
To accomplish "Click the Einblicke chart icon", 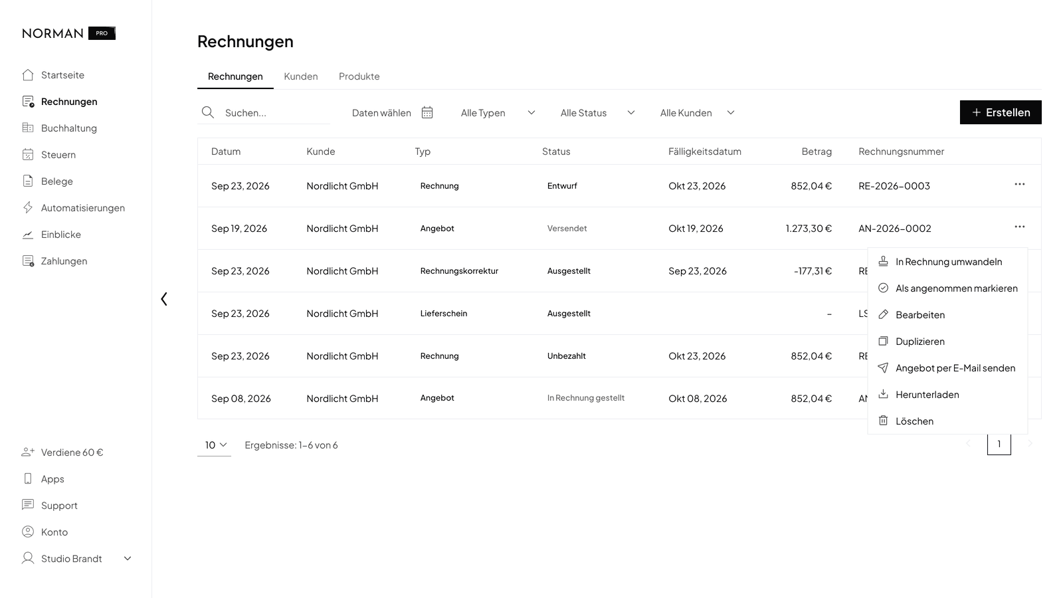I will click(x=28, y=234).
